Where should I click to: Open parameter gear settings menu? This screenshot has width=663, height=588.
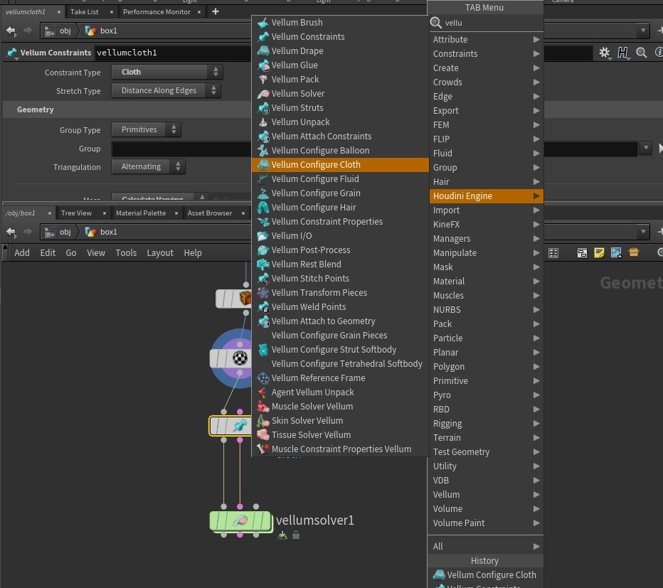tap(605, 53)
